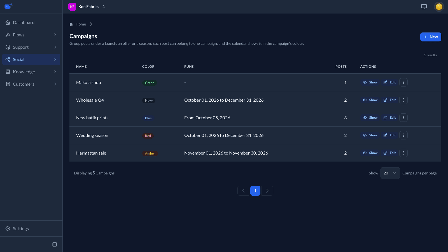Open the campaigns per page dropdown
The image size is (448, 252).
pyautogui.click(x=390, y=173)
